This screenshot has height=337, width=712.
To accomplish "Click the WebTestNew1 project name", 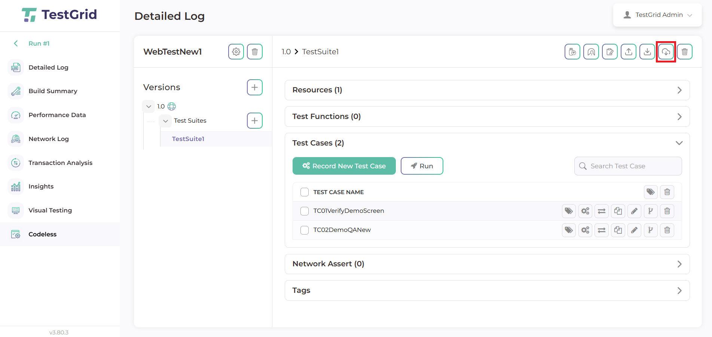I will pyautogui.click(x=172, y=52).
